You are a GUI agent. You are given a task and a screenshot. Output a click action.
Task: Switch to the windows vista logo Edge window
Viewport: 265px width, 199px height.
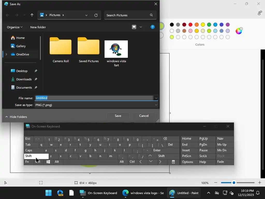(x=143, y=193)
